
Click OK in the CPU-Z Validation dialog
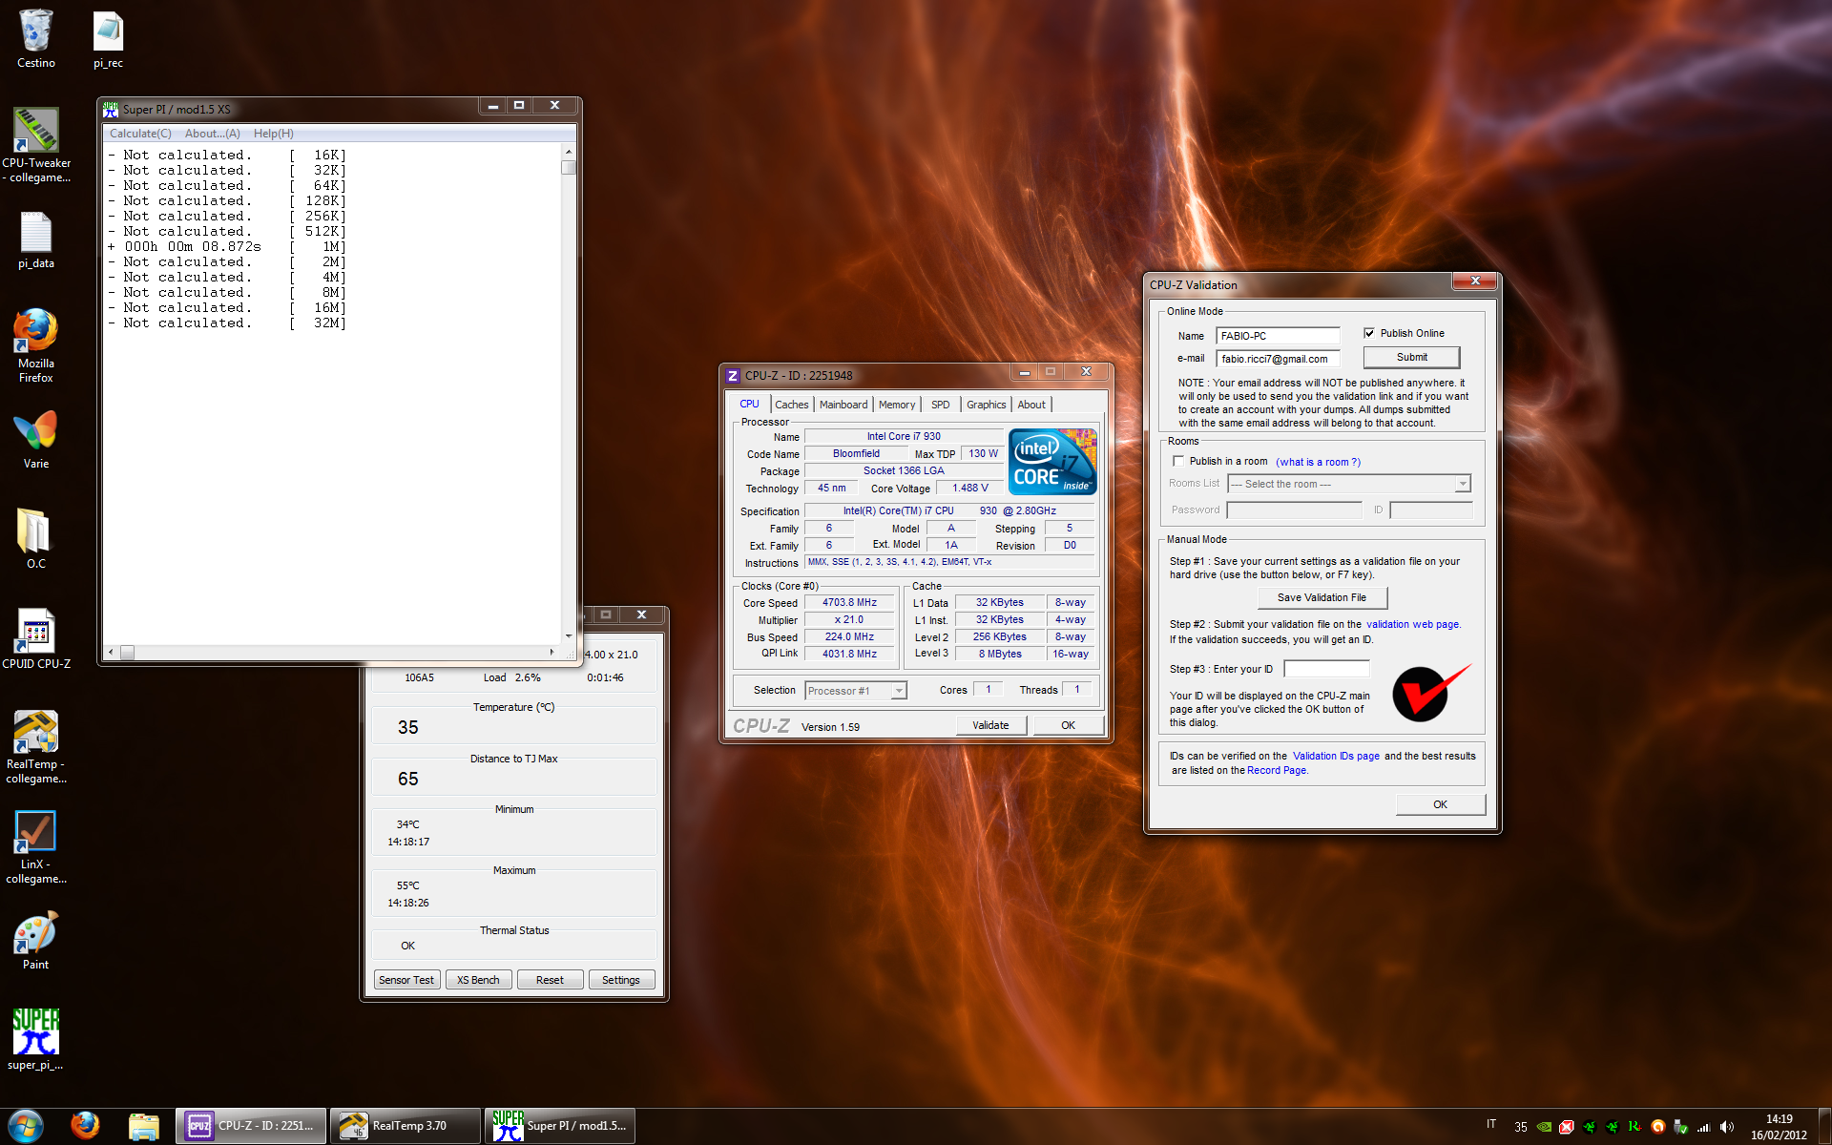[1440, 804]
